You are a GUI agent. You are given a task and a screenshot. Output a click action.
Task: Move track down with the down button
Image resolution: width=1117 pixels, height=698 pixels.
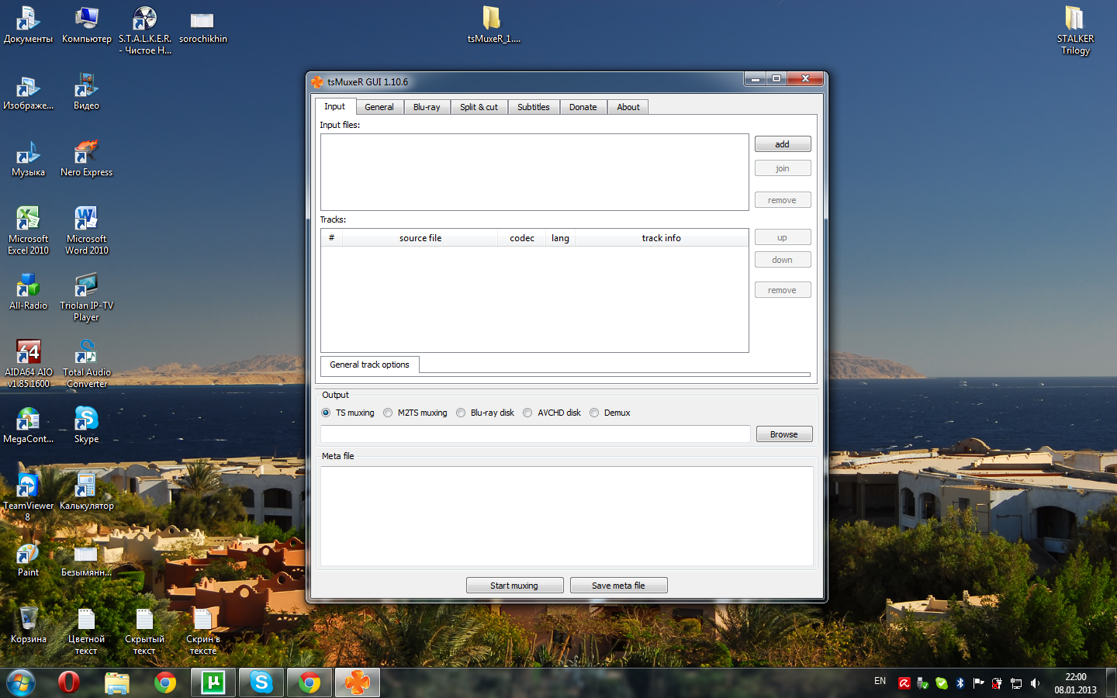(783, 260)
